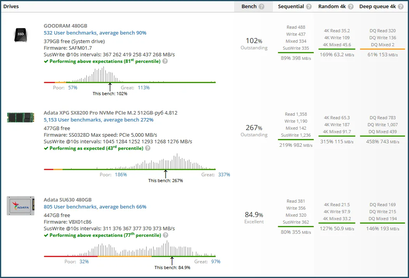
Task: Click the 84.9% Excellent bench score
Action: pyautogui.click(x=254, y=217)
